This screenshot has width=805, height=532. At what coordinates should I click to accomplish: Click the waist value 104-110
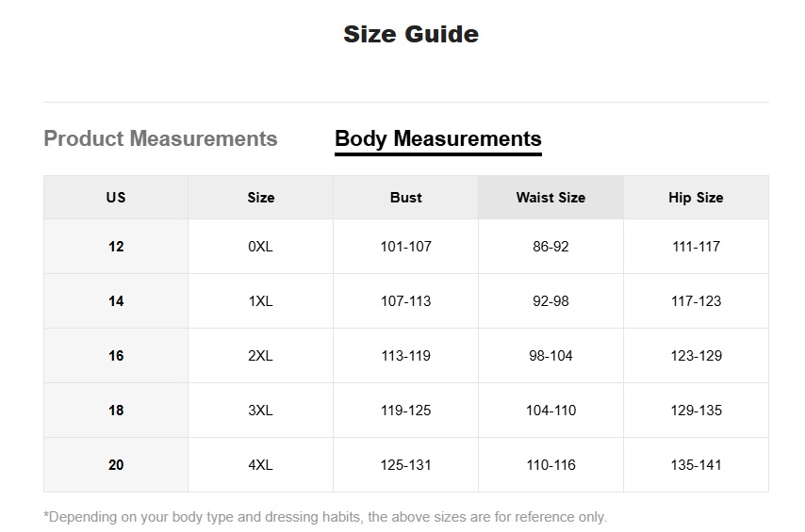click(x=550, y=411)
